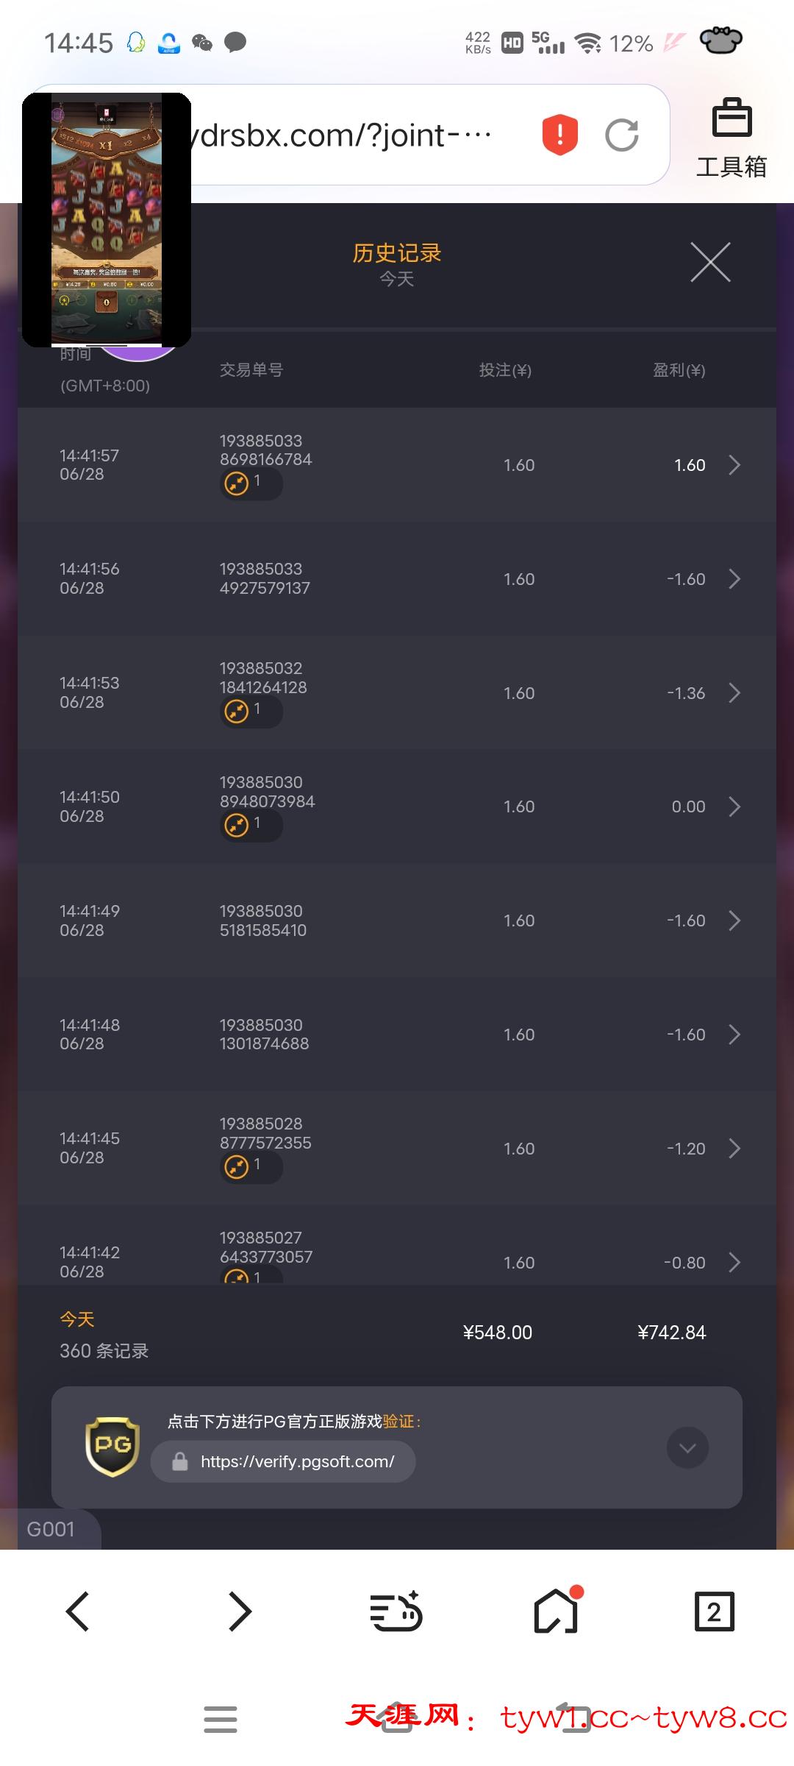Screen dimensions: 794x1766
Task: Expand details for the 14:41:57 record
Action: click(x=734, y=465)
